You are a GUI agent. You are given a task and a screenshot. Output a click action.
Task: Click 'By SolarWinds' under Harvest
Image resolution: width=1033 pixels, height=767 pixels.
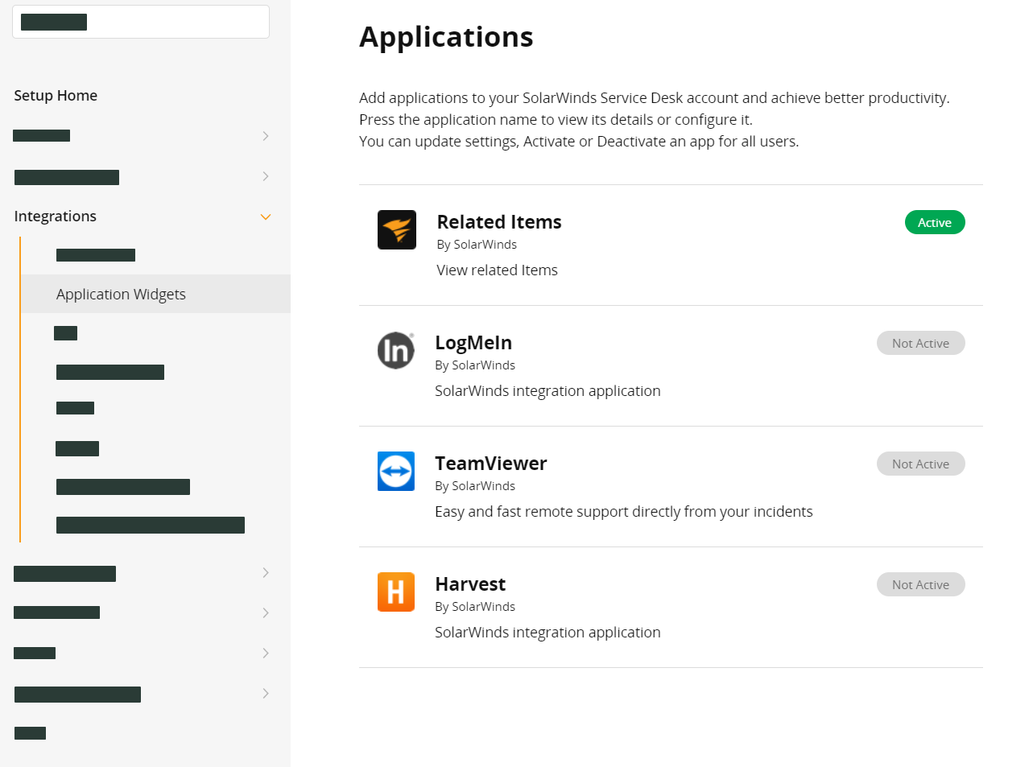(475, 607)
